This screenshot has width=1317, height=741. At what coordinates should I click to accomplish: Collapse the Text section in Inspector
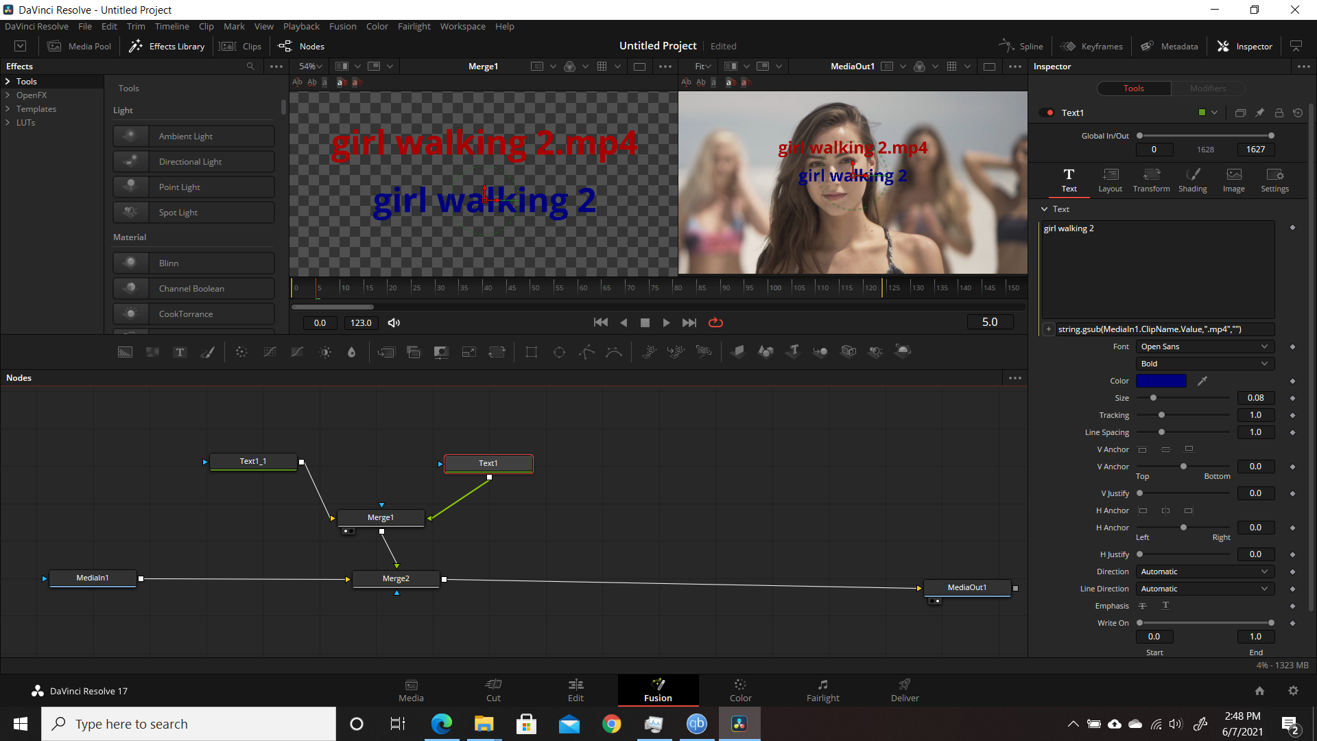[x=1044, y=209]
